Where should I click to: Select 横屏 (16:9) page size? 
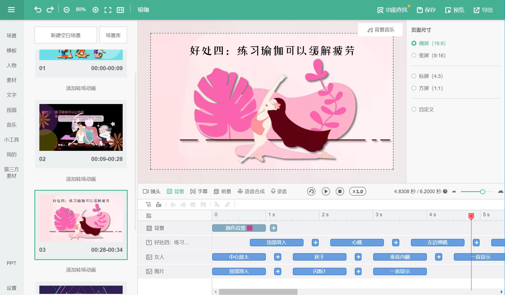[428, 43]
